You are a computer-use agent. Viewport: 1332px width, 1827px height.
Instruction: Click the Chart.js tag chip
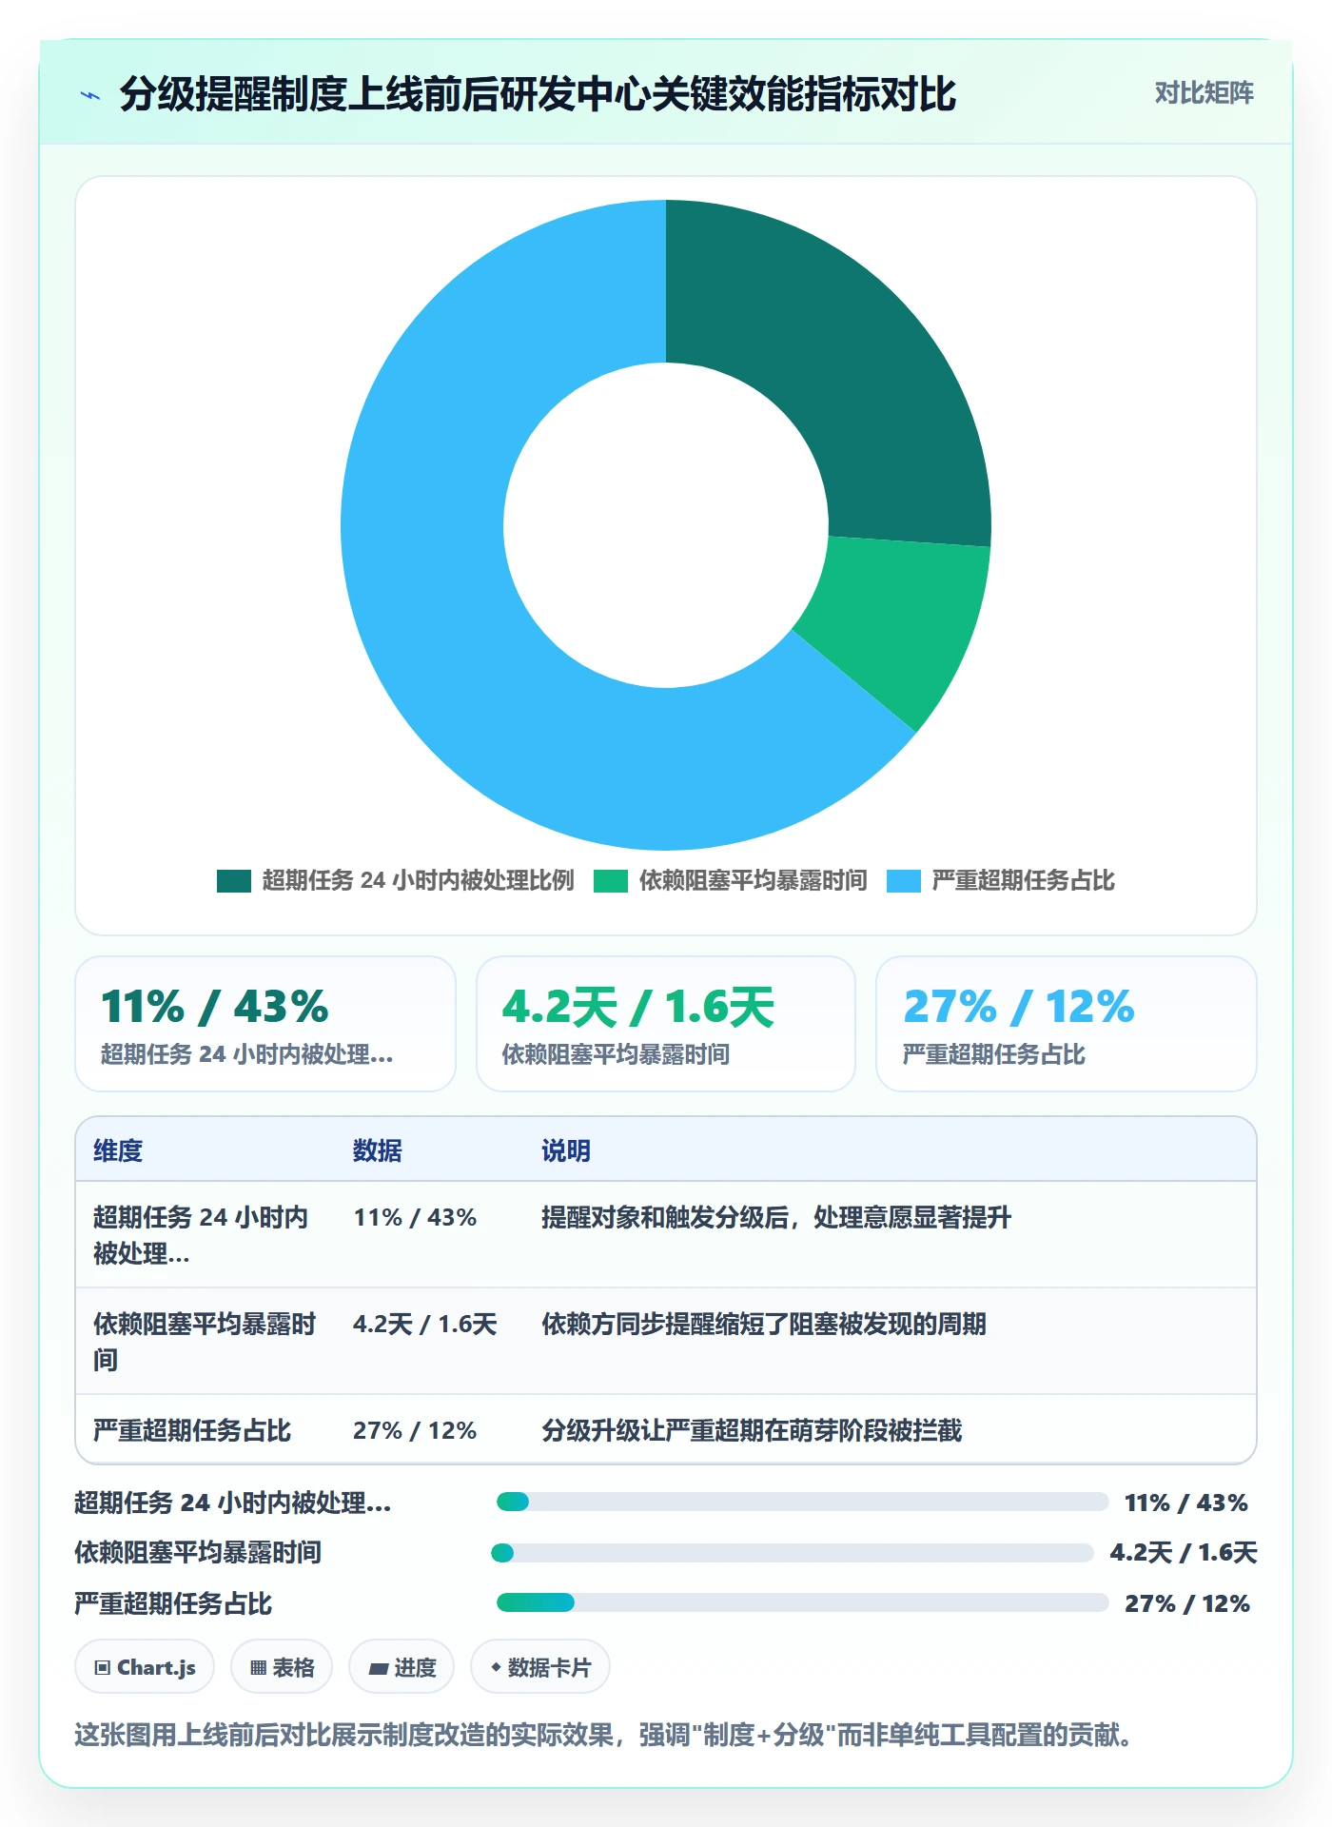click(x=145, y=1666)
